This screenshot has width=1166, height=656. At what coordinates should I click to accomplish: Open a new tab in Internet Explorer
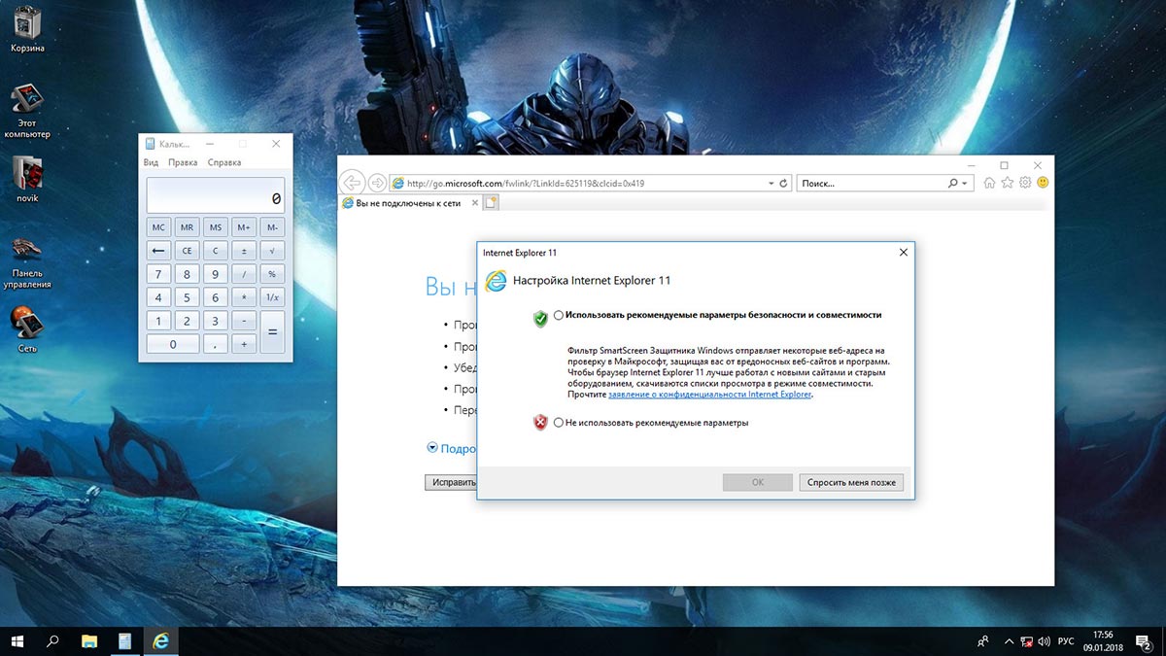(492, 203)
